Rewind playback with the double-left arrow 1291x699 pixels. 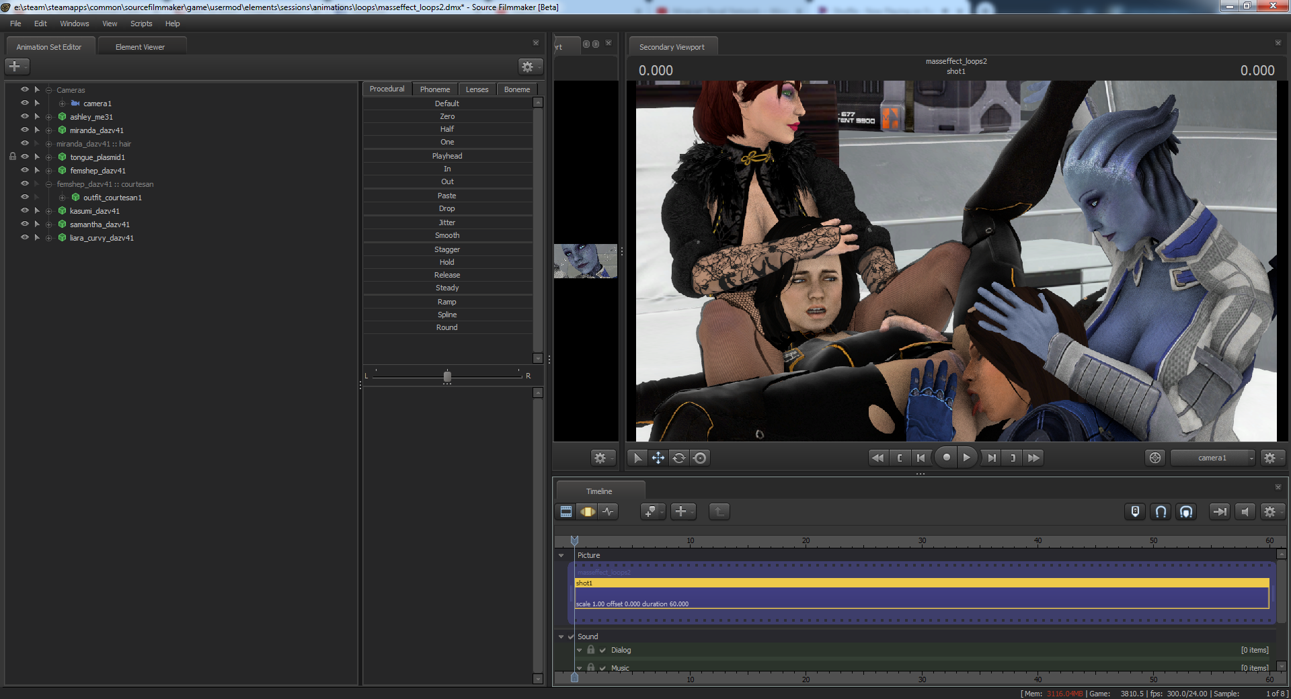[x=877, y=458]
